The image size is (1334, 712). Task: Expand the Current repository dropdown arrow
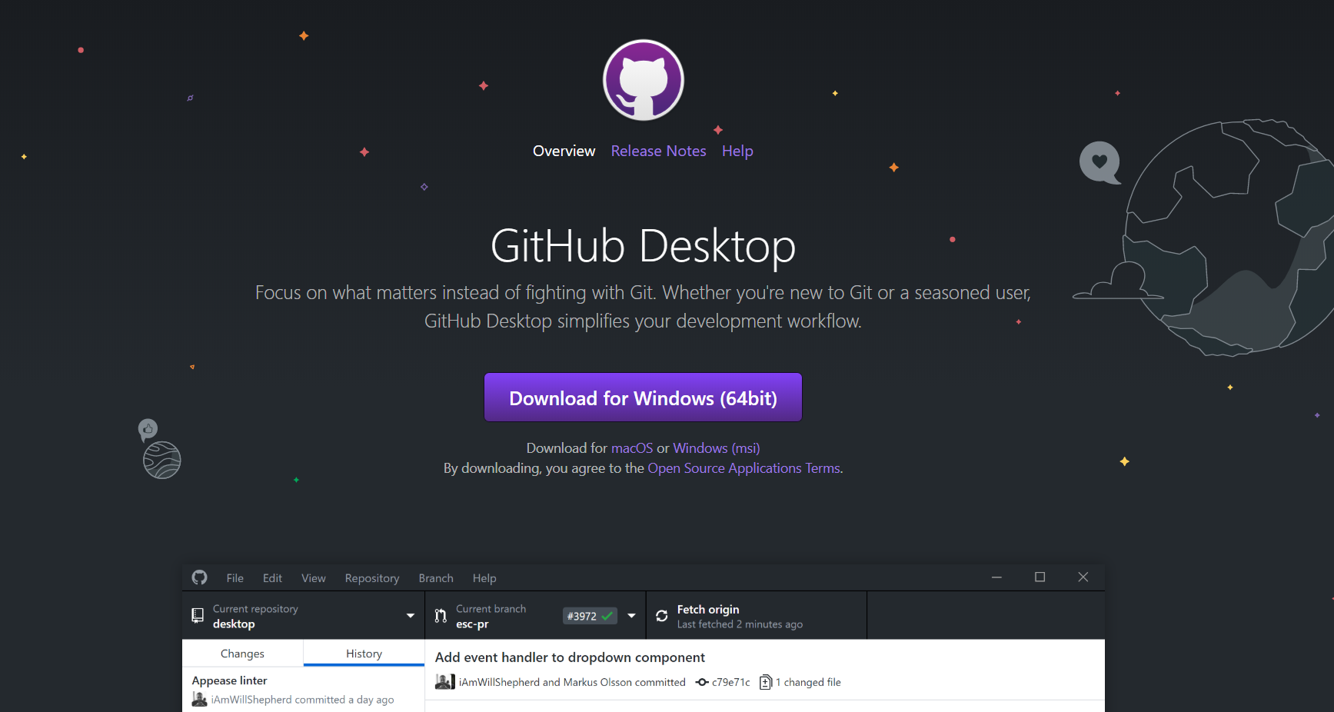coord(411,616)
